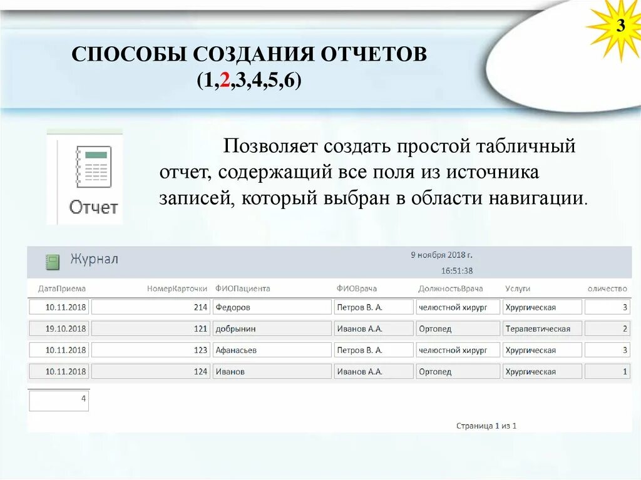The image size is (641, 480).
Task: Click card number field 121
Action: pyautogui.click(x=150, y=329)
